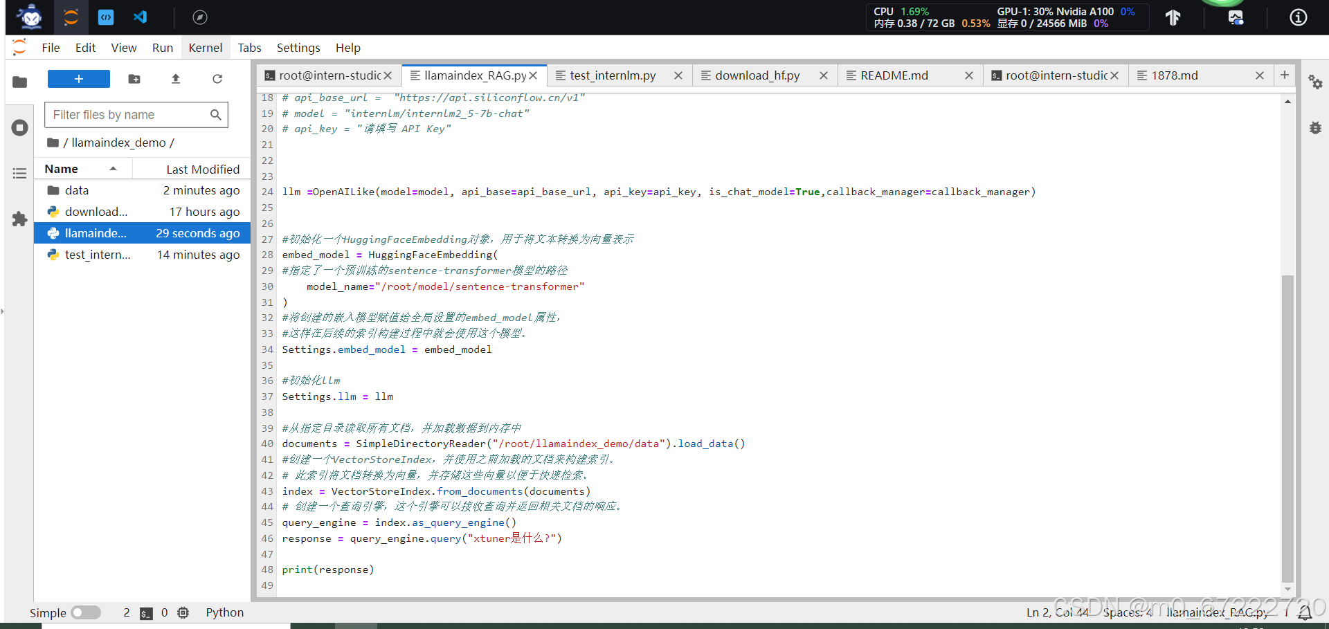Launch the code server icon in top bar
This screenshot has width=1329, height=629.
click(x=105, y=17)
